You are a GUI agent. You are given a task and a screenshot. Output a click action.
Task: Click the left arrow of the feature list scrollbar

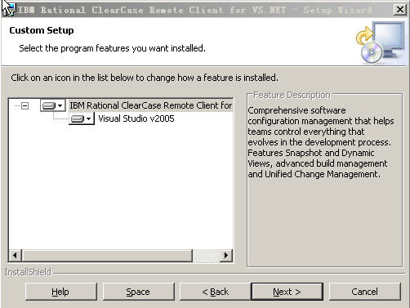tap(16, 256)
